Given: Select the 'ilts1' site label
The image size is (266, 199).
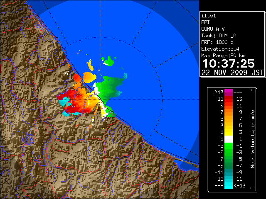Looking at the screenshot, I should coord(209,16).
